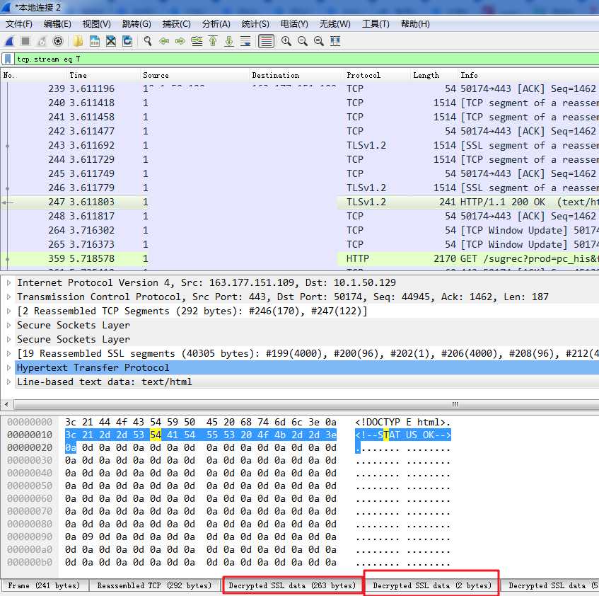
Task: Toggle packet list colorization
Action: (267, 41)
